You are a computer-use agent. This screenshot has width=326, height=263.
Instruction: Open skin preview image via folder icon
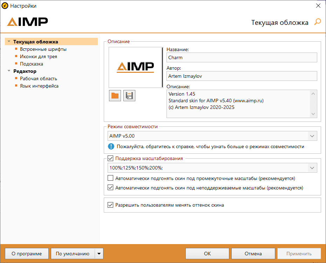tap(115, 96)
